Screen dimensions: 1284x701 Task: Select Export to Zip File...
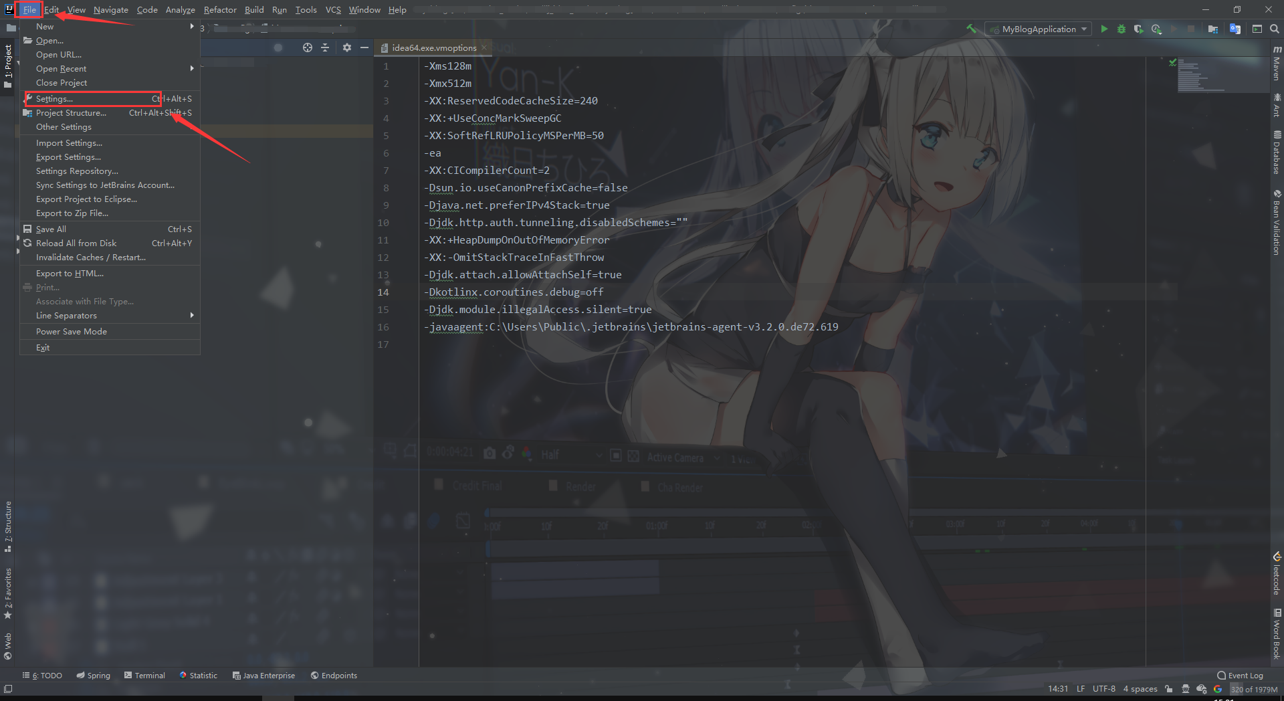[110, 213]
